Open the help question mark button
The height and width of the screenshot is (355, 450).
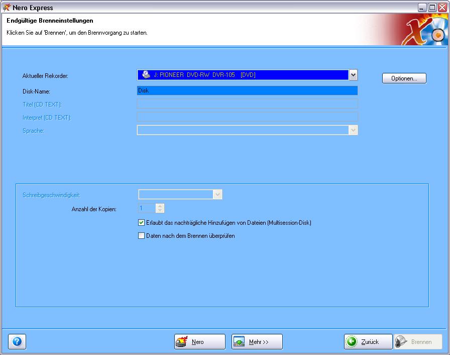17,341
